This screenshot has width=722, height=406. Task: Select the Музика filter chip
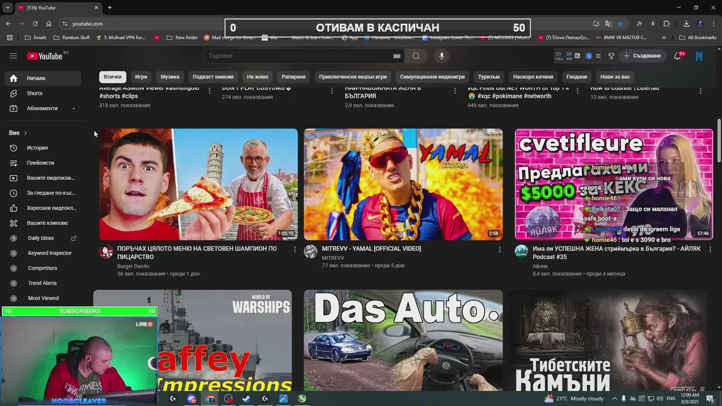point(170,77)
